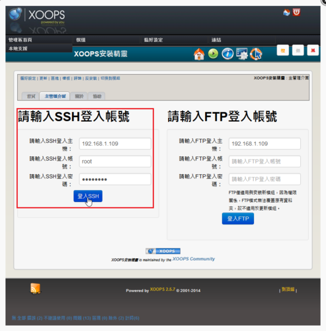Click the FTP host field showing 192.168.1.109
Viewport: 326px width, 331px height.
[265, 144]
